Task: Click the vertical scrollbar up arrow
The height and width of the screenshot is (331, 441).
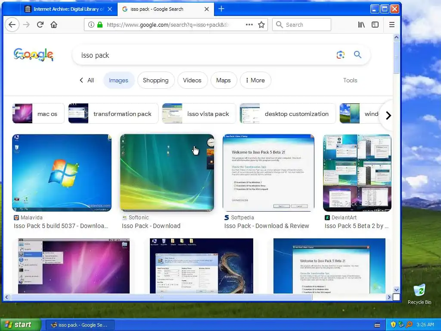Action: (396, 37)
